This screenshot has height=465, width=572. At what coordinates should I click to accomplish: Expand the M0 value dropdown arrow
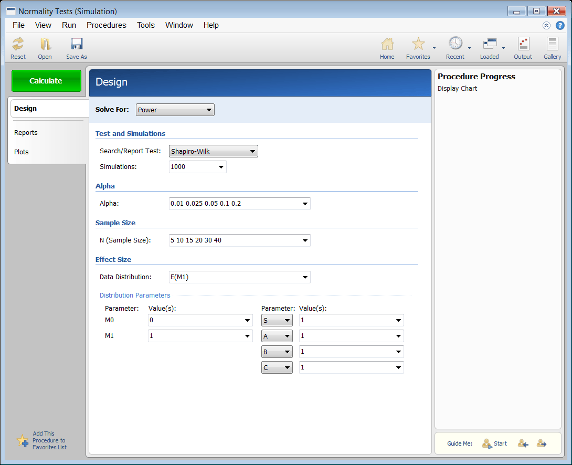pos(247,321)
